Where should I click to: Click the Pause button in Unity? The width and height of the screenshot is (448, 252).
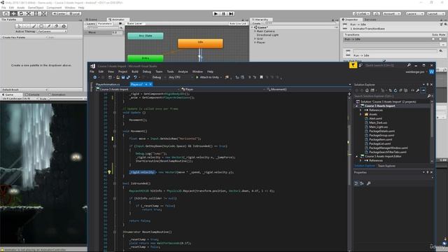224,13
